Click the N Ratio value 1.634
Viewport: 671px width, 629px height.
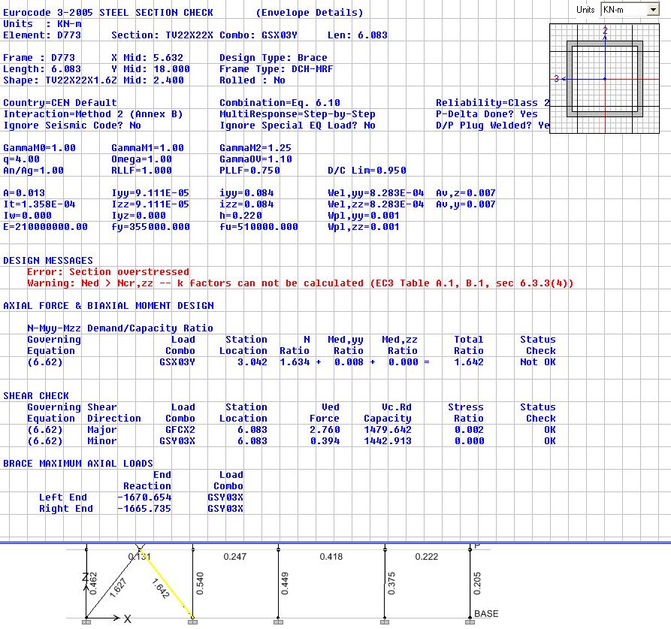[x=295, y=362]
